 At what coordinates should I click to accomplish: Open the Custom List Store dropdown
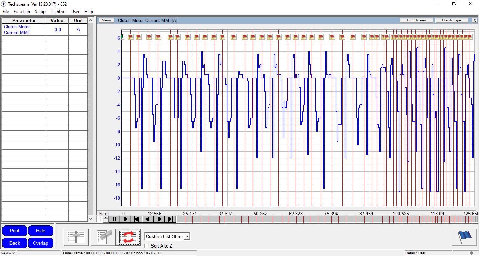coord(187,236)
